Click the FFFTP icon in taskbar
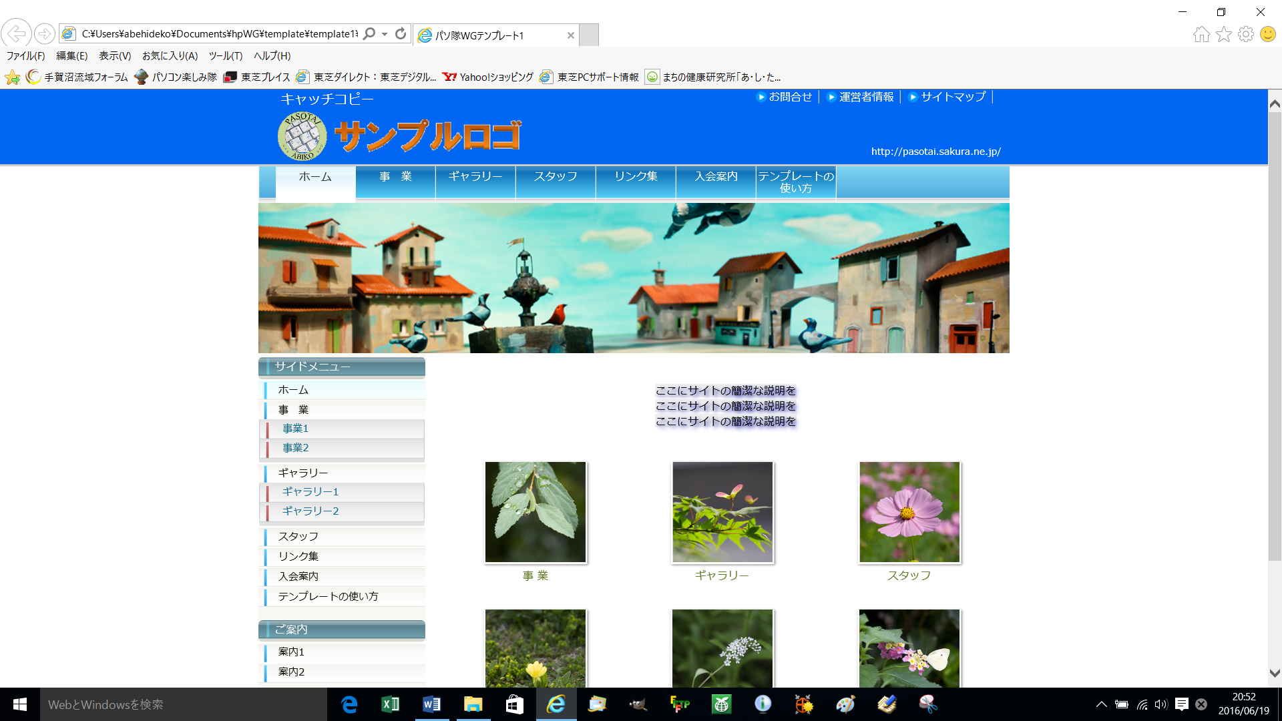The height and width of the screenshot is (721, 1282). coord(680,704)
